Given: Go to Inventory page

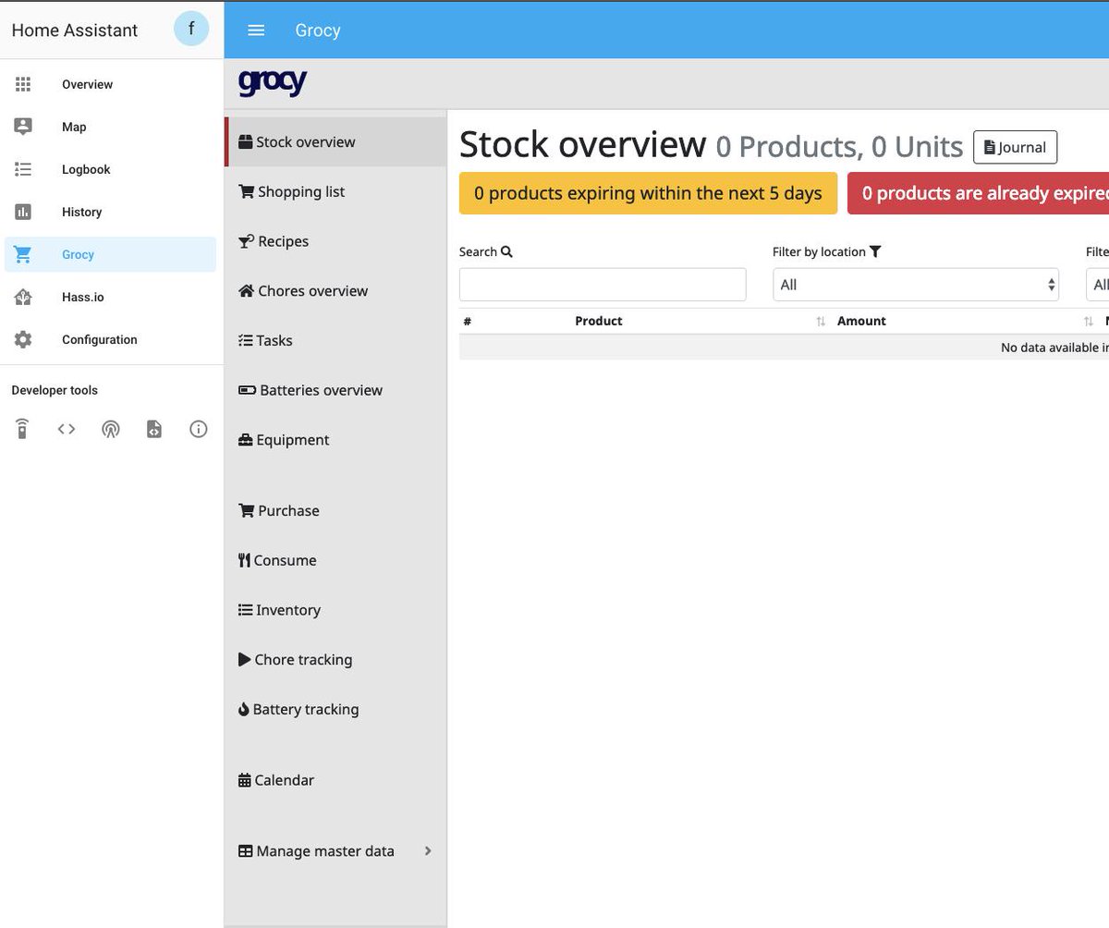Looking at the screenshot, I should (335, 610).
